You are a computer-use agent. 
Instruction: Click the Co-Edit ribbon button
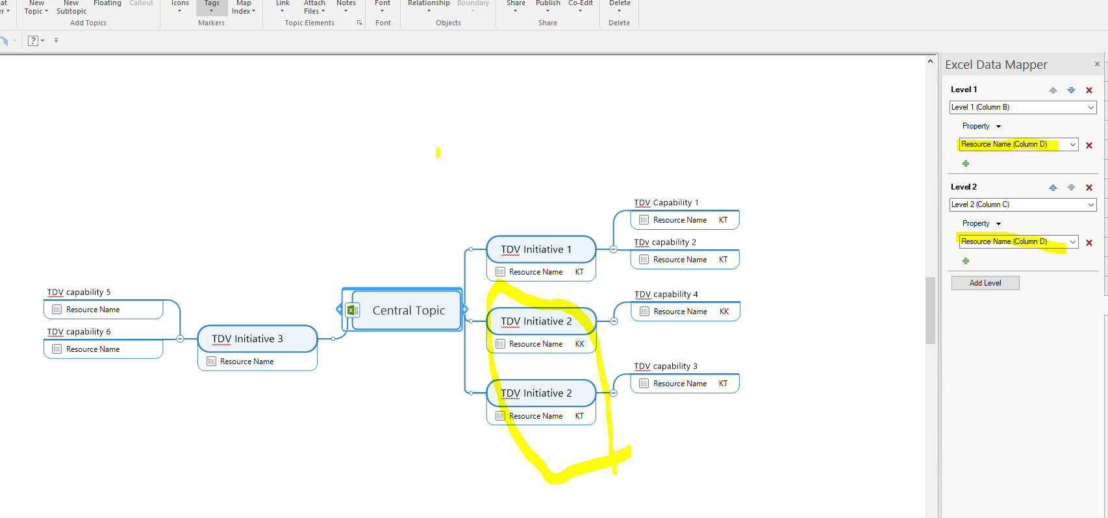click(581, 6)
